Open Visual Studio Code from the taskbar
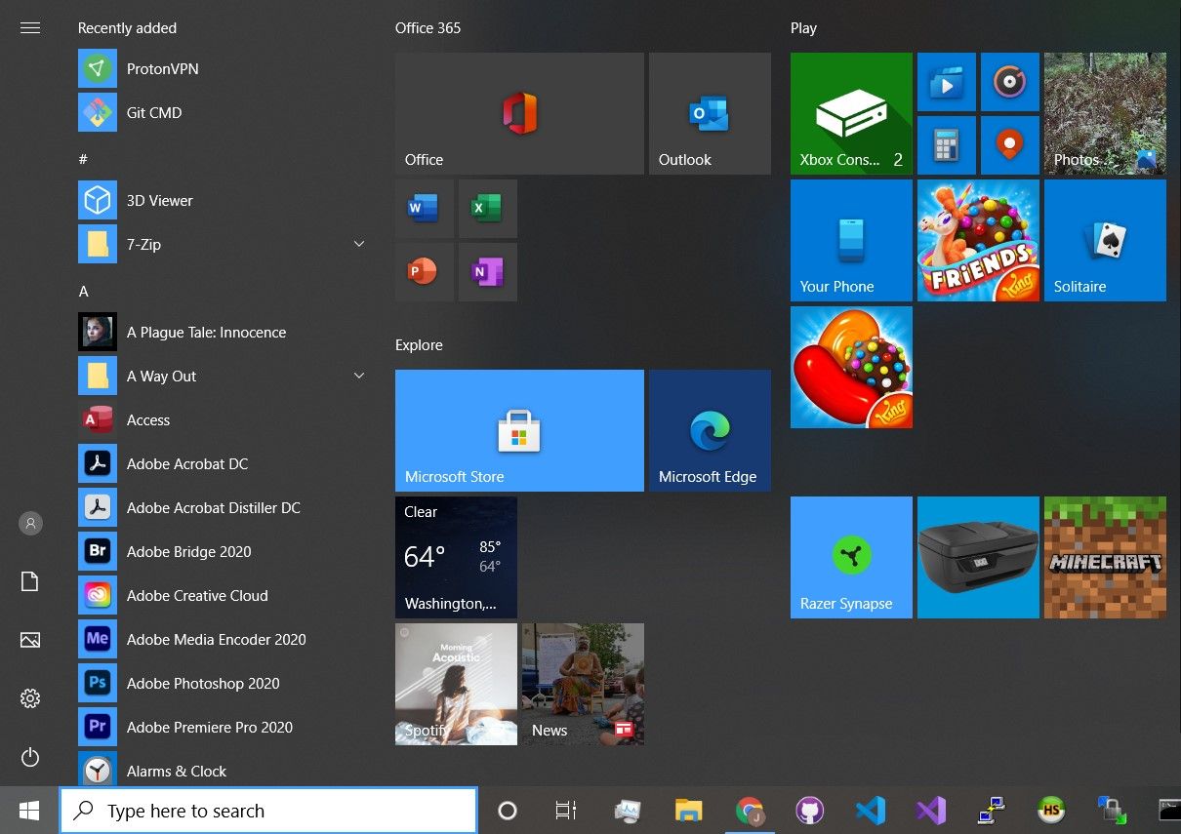The width and height of the screenshot is (1181, 834). click(x=871, y=811)
